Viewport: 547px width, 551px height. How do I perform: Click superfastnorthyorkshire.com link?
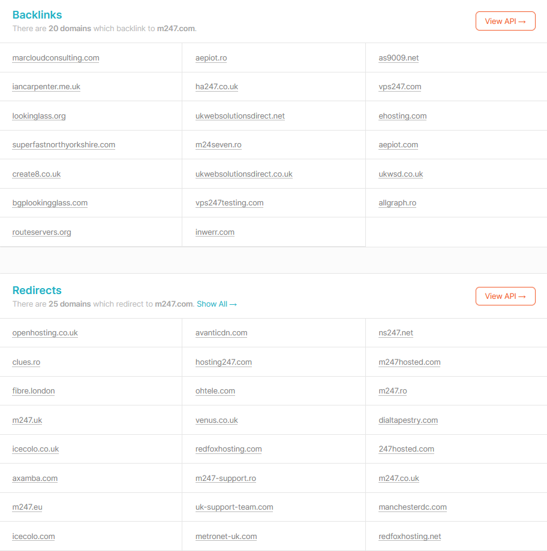tap(64, 144)
